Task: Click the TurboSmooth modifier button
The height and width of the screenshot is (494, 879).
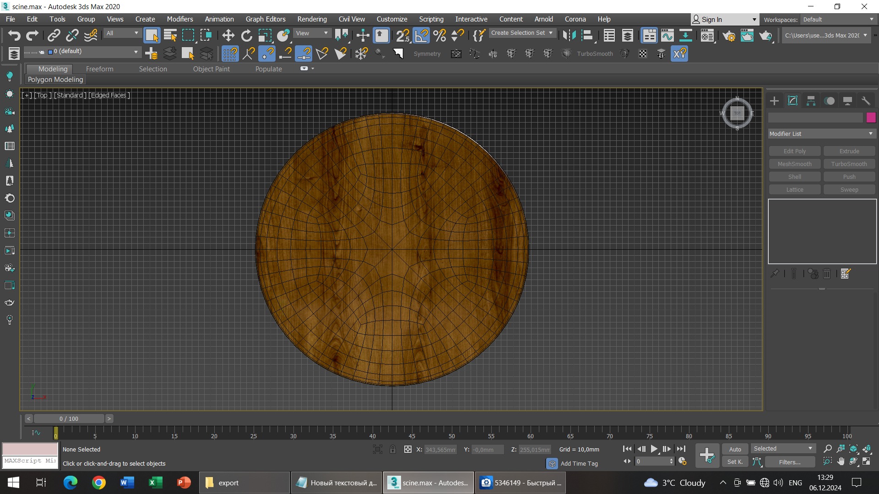Action: [x=849, y=164]
